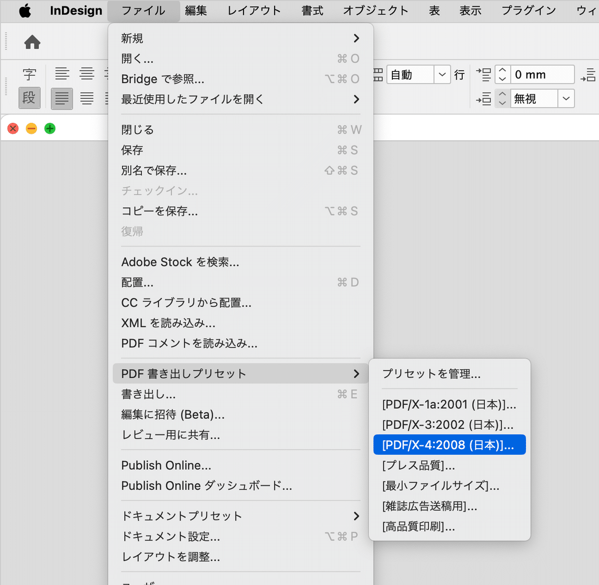This screenshot has height=585, width=599.
Task: Open the 無視 dropdown arrow
Action: click(x=566, y=98)
